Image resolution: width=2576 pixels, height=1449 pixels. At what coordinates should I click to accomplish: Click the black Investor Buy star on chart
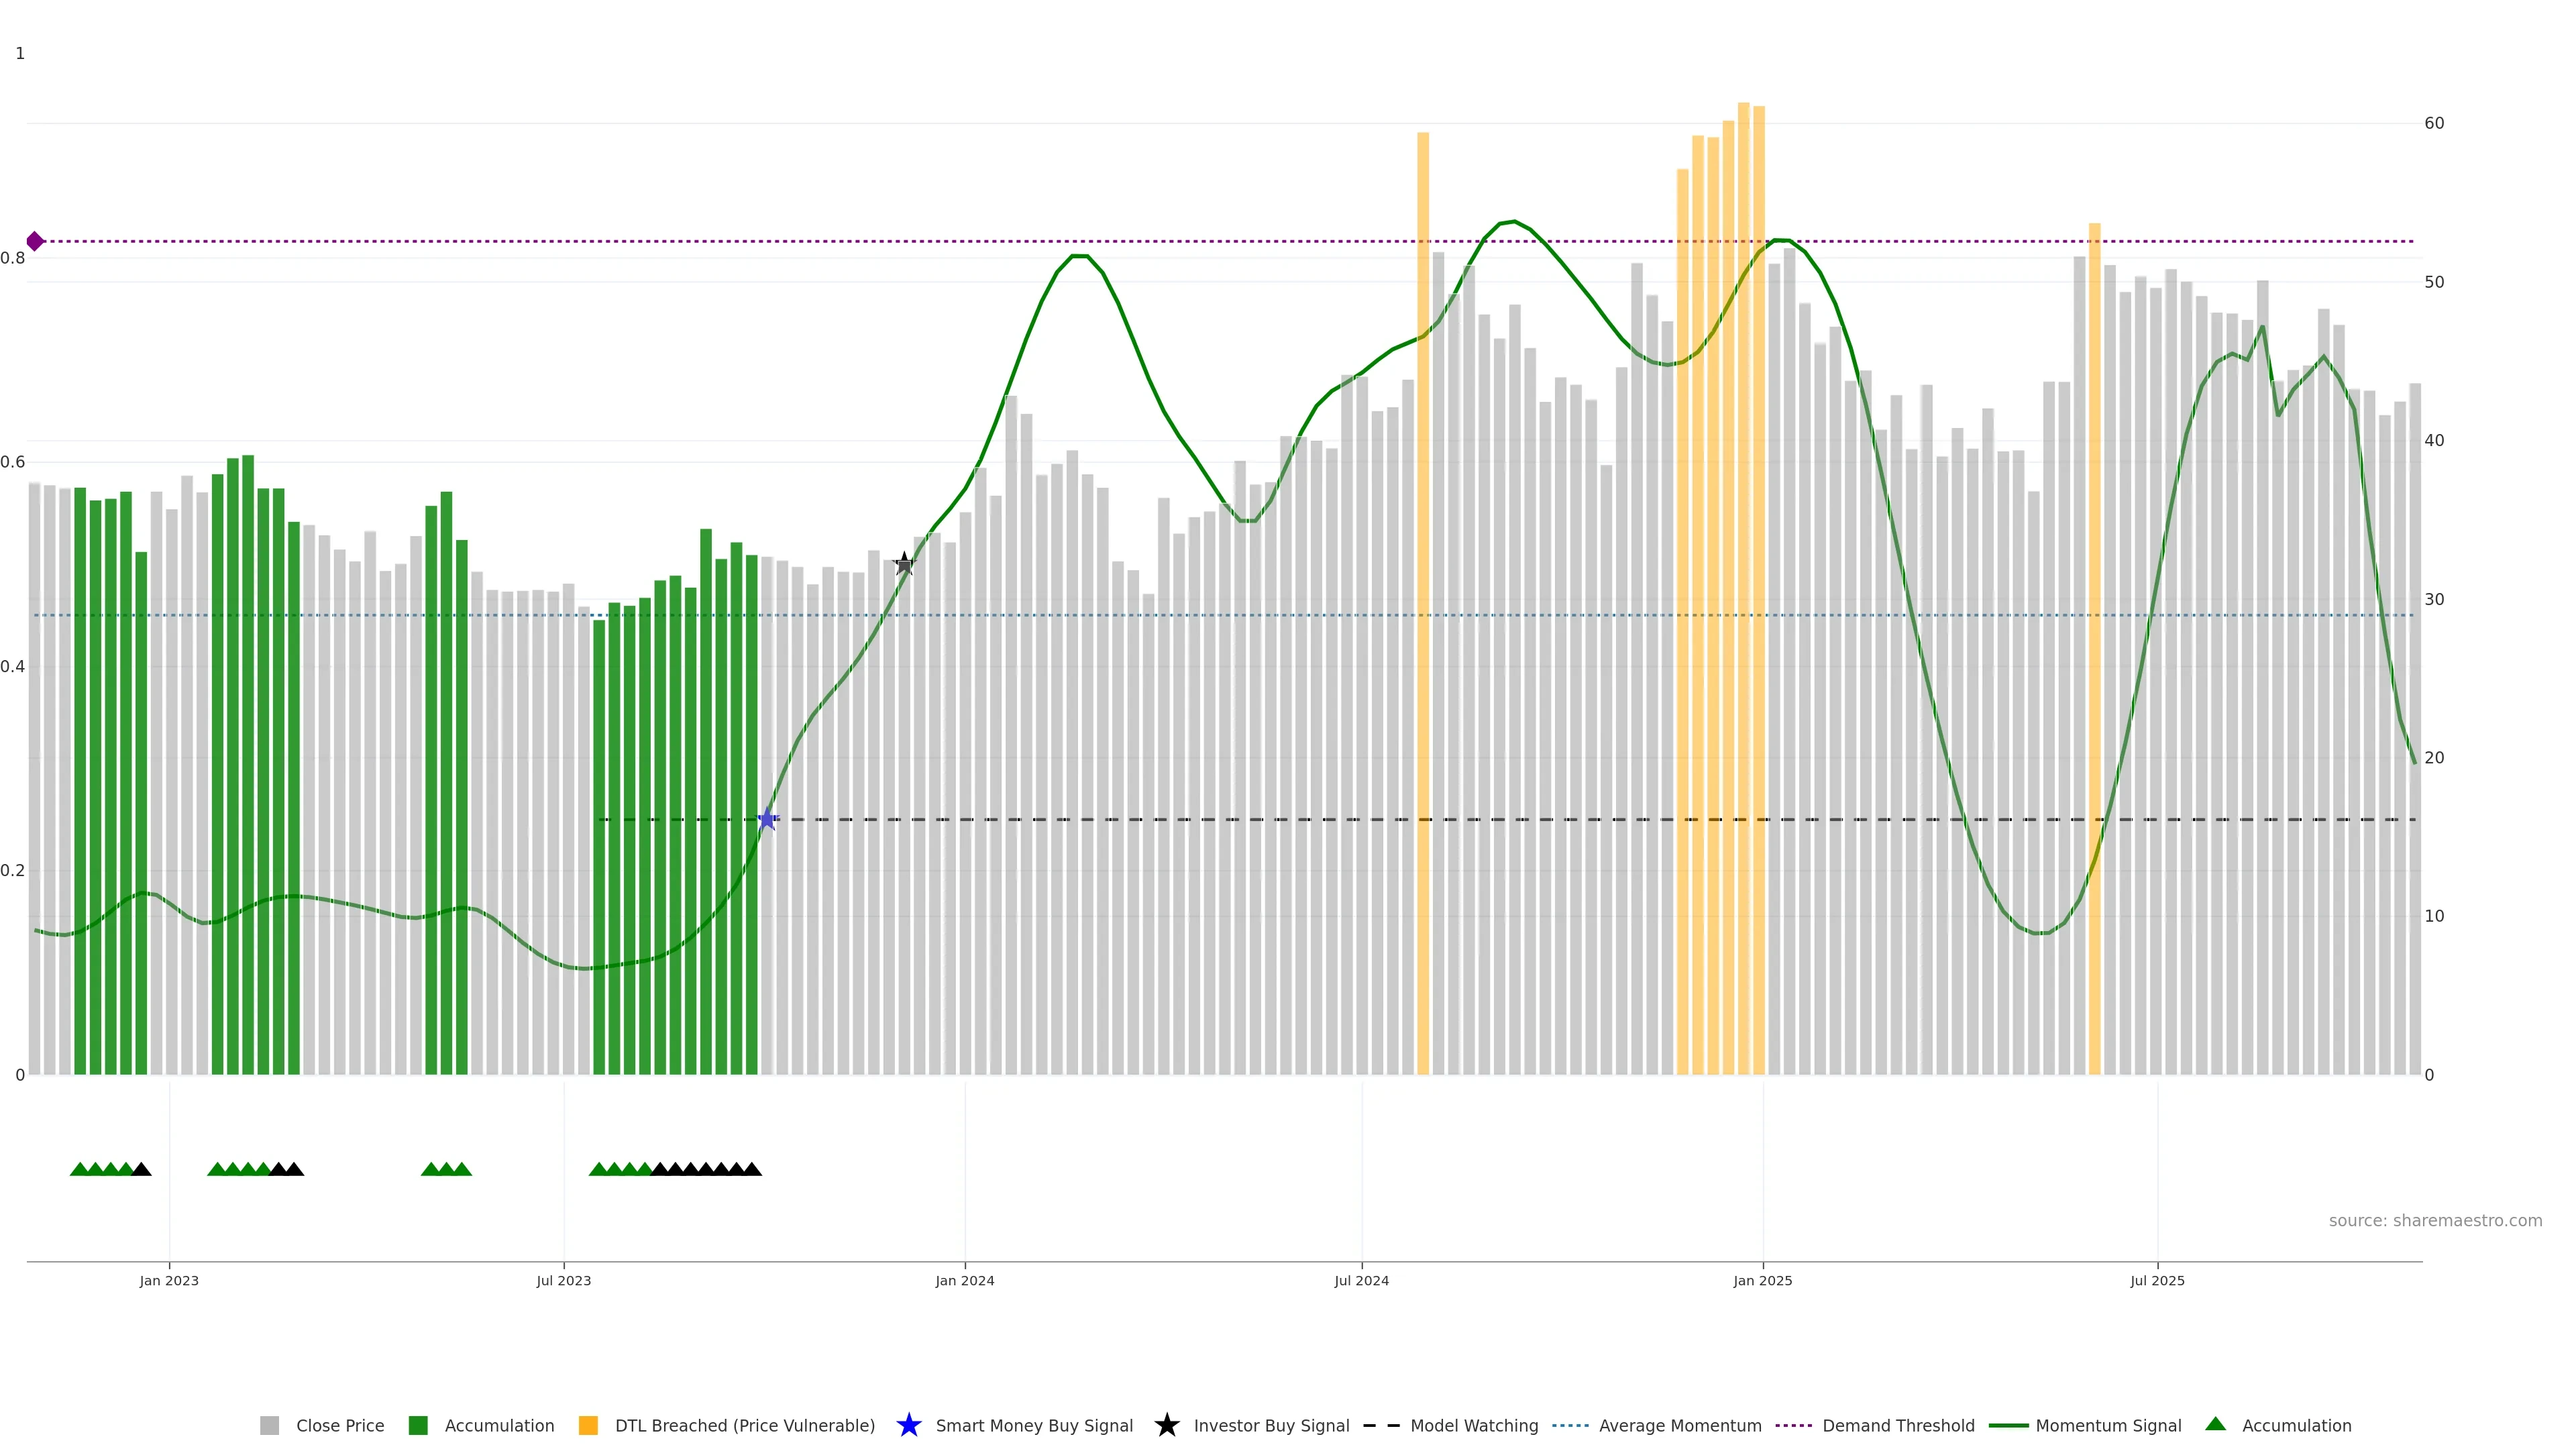click(x=904, y=564)
